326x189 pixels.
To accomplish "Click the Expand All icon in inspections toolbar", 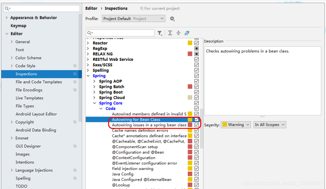I will pyautogui.click(x=170, y=33).
